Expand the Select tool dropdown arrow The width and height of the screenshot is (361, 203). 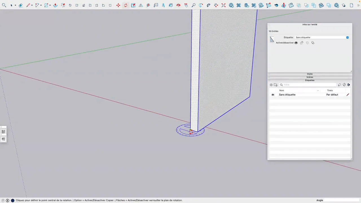click(15, 5)
